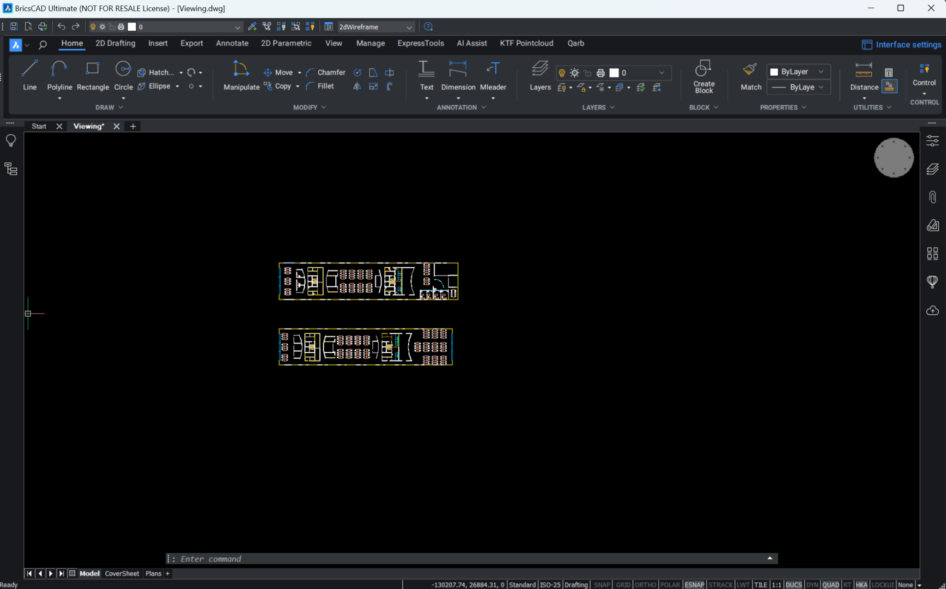Image resolution: width=946 pixels, height=589 pixels.
Task: Toggle SNAP in status bar
Action: [x=601, y=585]
